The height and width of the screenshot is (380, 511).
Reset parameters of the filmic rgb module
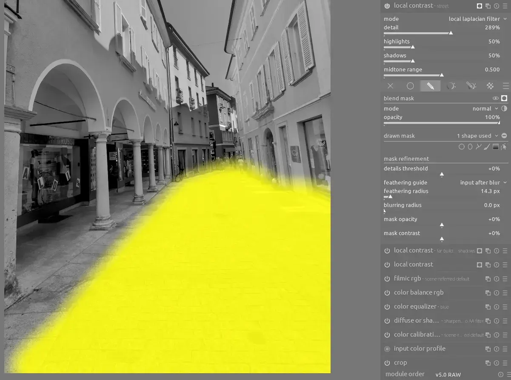(x=496, y=279)
